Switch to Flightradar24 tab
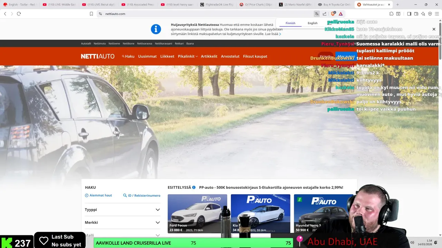This screenshot has width=442, height=248. coord(217,4)
